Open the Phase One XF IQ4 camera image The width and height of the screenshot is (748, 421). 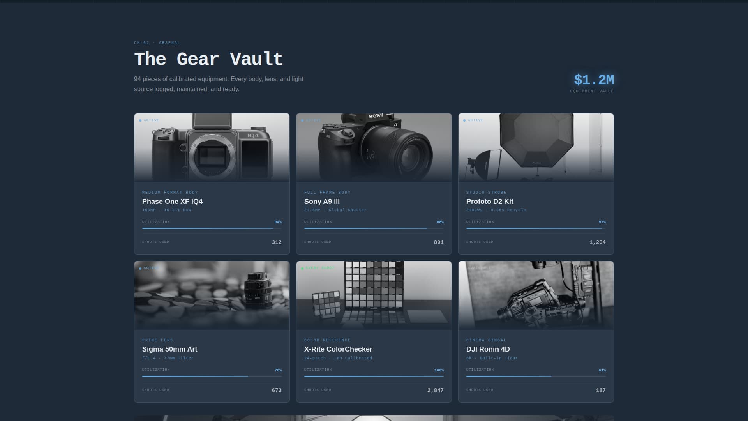212,148
